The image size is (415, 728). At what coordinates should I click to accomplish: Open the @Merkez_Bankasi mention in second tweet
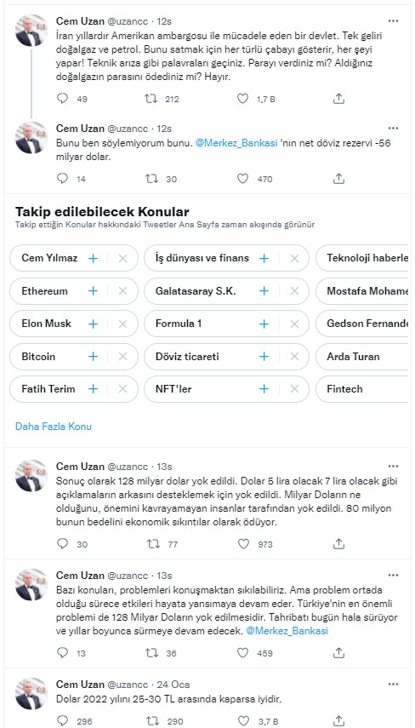pos(235,143)
